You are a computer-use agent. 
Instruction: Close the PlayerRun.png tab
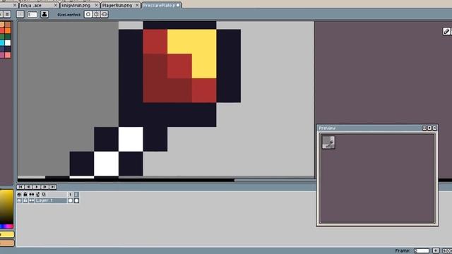pos(137,5)
